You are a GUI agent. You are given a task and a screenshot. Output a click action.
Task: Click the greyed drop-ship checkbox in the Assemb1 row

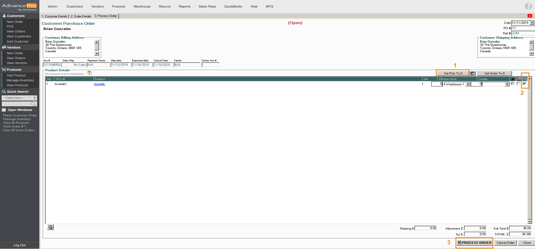click(512, 84)
